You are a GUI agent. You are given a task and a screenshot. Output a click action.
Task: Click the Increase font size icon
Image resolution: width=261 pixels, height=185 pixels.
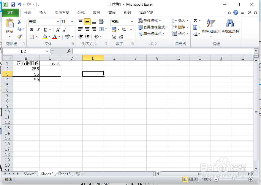click(58, 30)
